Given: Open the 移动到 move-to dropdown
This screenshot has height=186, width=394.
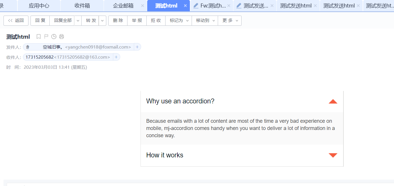Looking at the screenshot, I should [214, 21].
